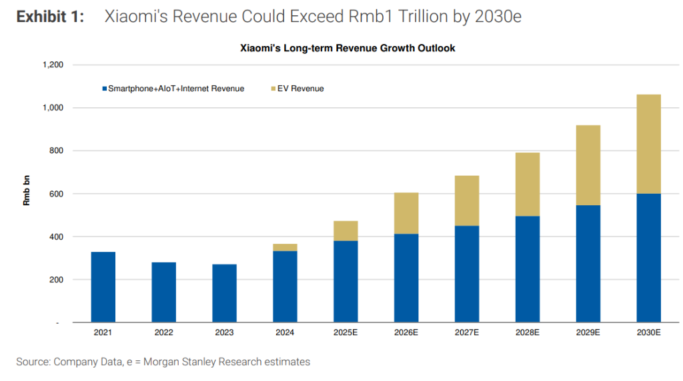Select the gold EV segment of 2026E bar
Viewport: 683px width, 381px height.
click(406, 213)
